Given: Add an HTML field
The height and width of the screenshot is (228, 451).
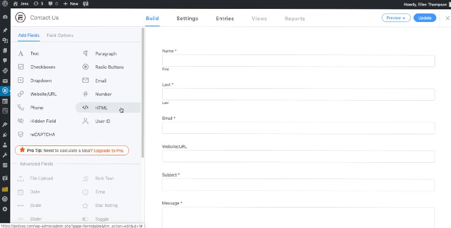Looking at the screenshot, I should click(x=108, y=108).
